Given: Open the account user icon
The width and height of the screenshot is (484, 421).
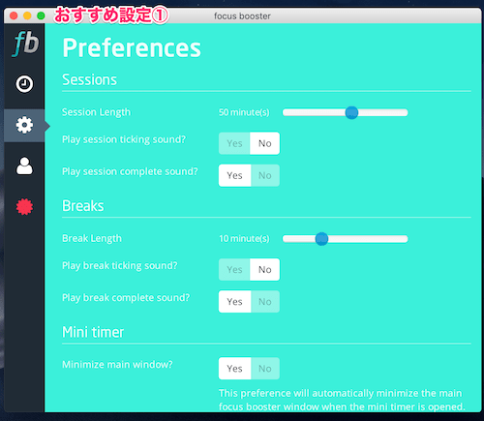Looking at the screenshot, I should (24, 165).
